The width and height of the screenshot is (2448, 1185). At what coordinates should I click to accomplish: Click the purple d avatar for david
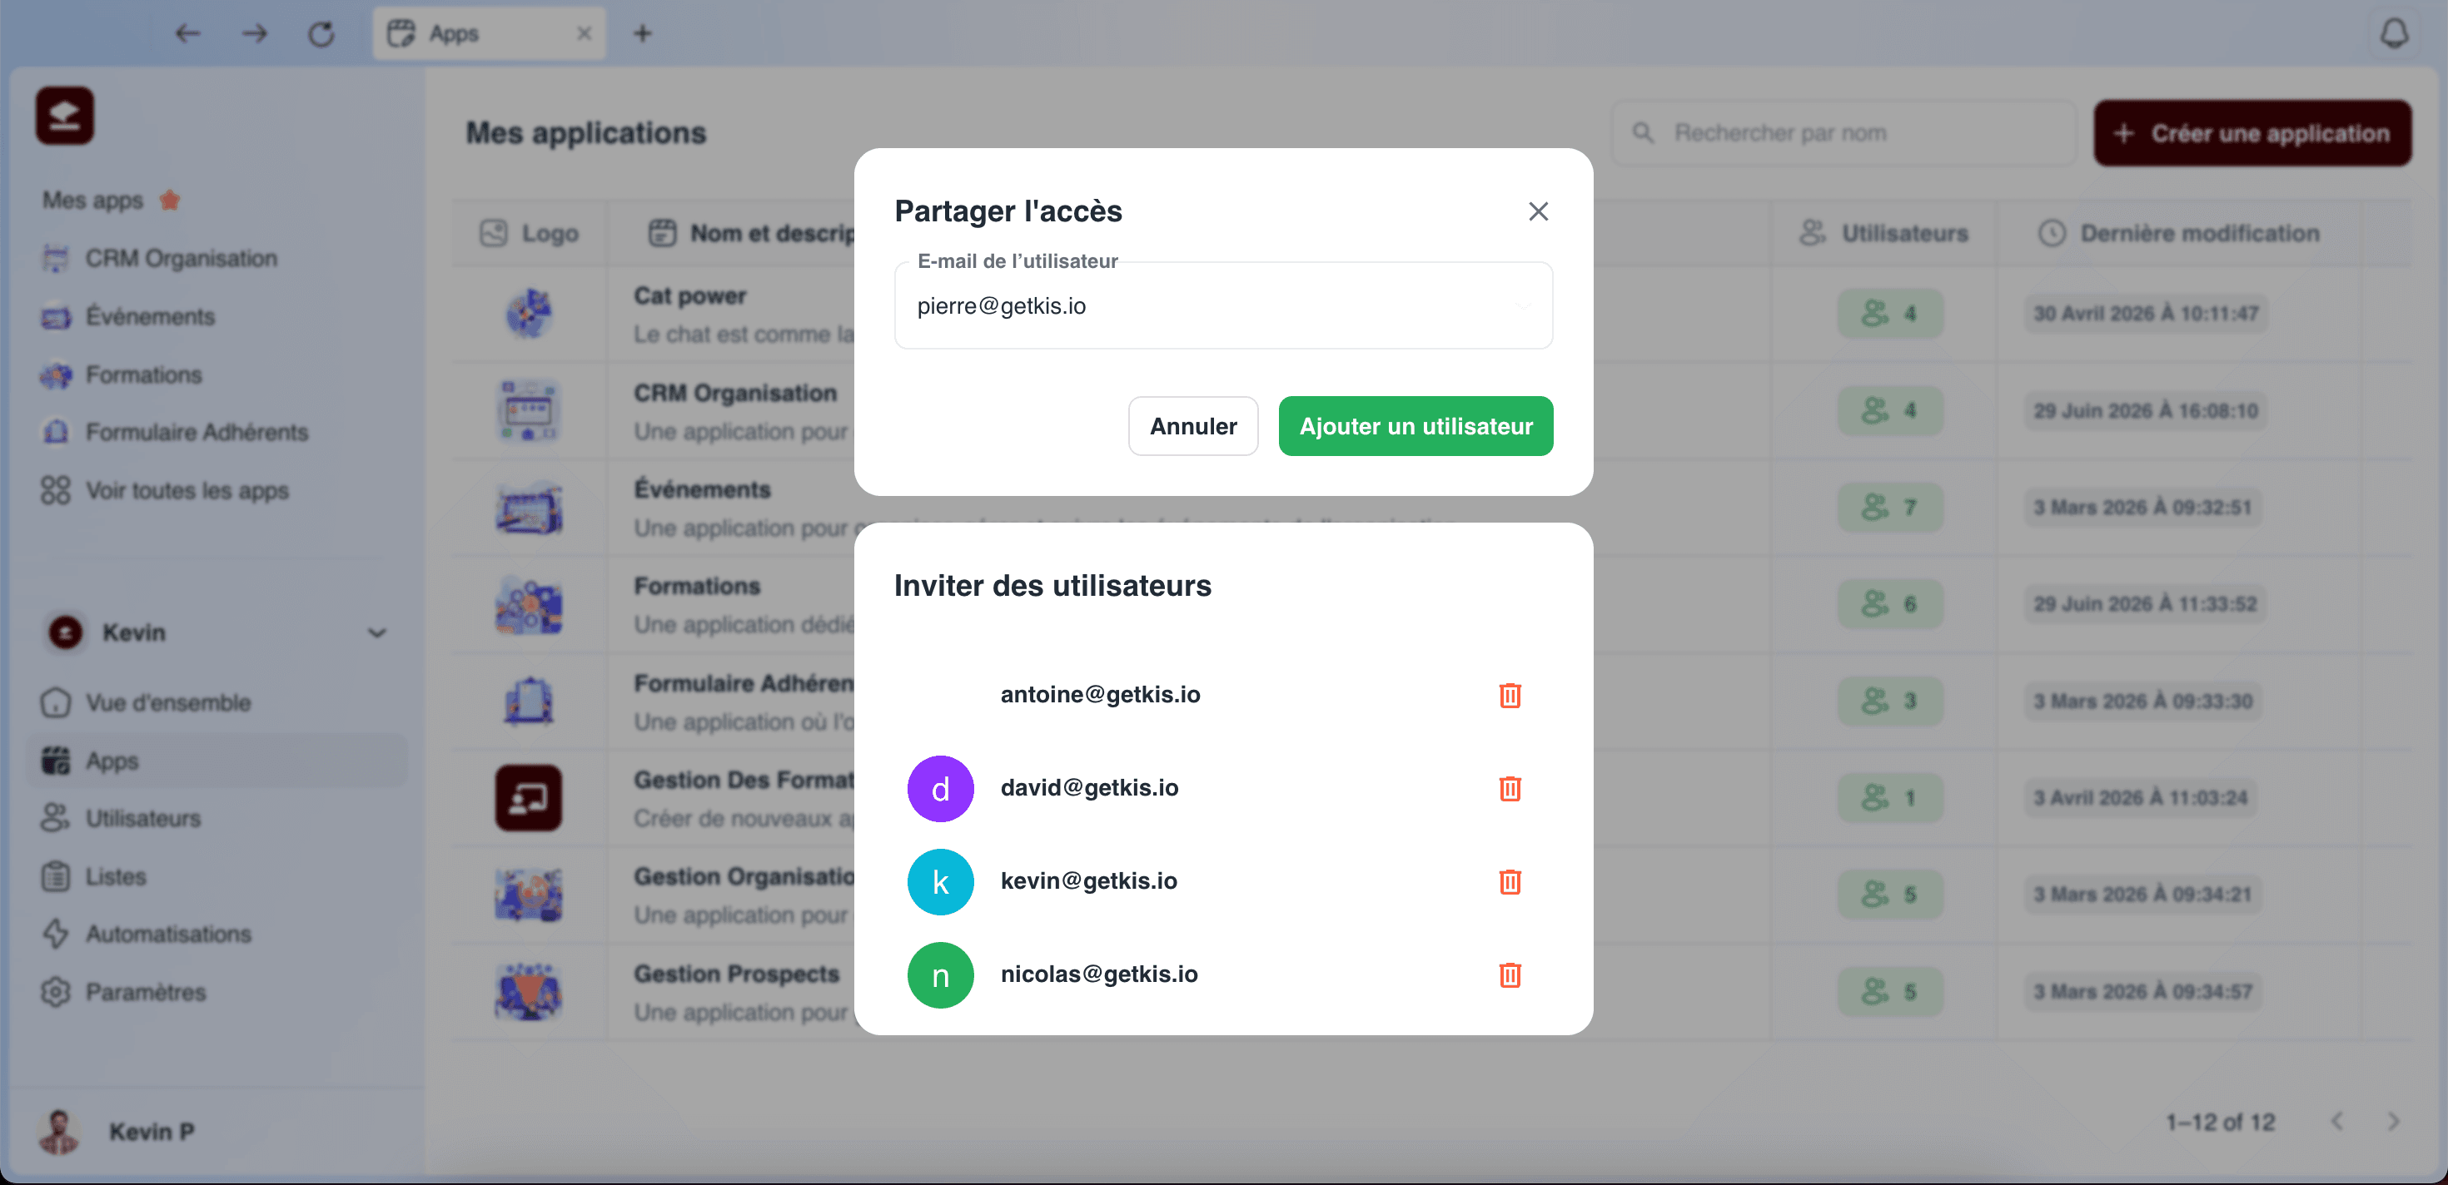(940, 789)
